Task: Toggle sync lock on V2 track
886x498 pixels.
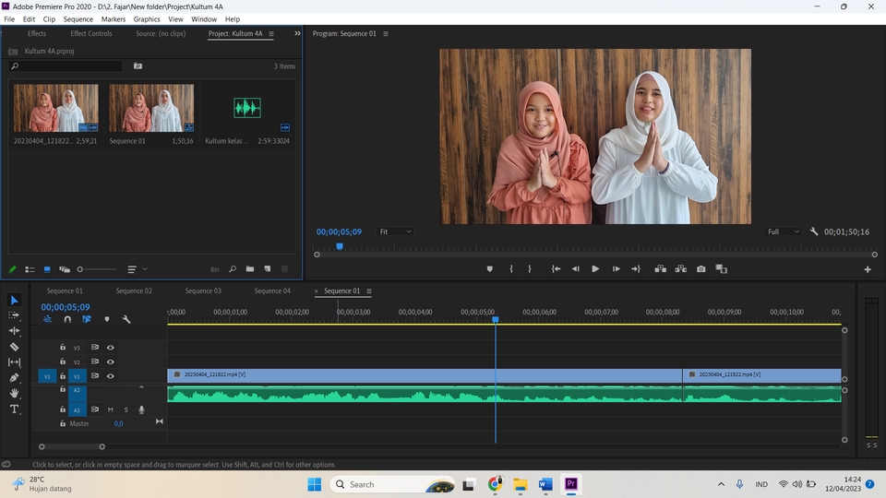Action: (x=94, y=362)
